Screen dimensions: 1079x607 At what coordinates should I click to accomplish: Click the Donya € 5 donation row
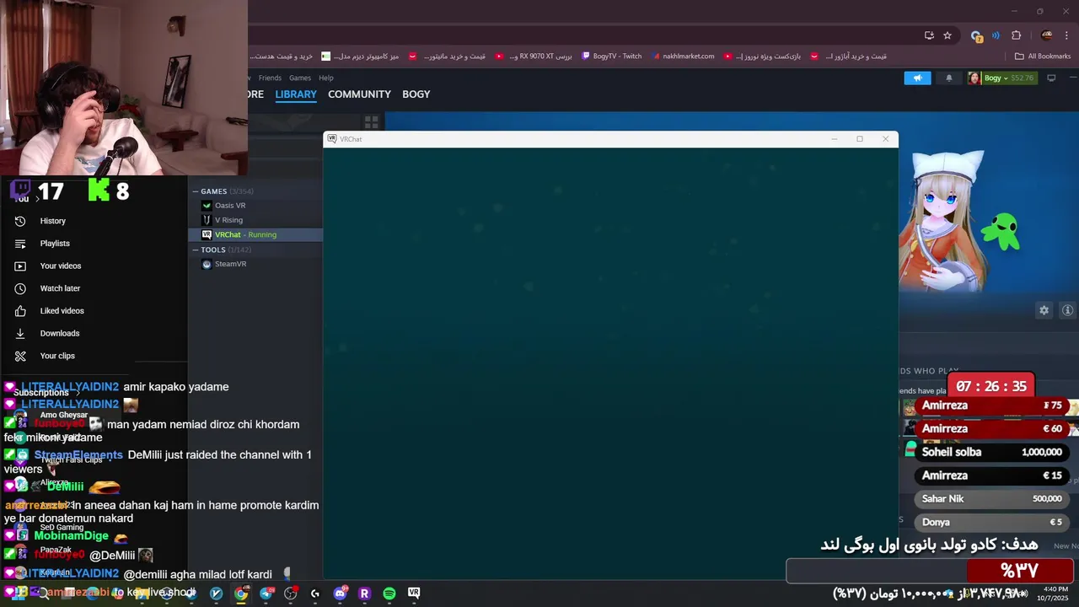993,522
